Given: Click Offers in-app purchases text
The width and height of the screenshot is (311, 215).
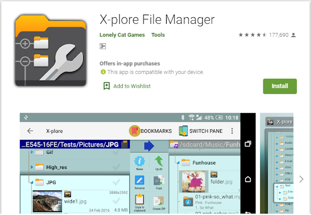Looking at the screenshot, I should pos(130,64).
